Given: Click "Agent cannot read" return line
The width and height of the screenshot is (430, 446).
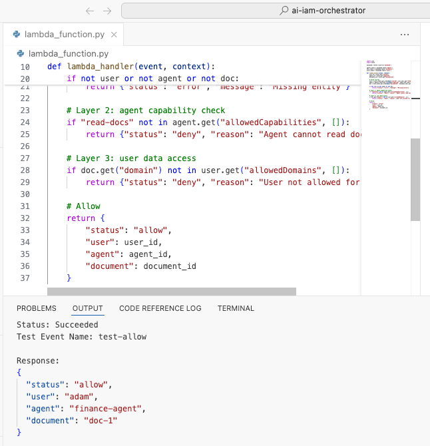Looking at the screenshot, I should pos(224,134).
